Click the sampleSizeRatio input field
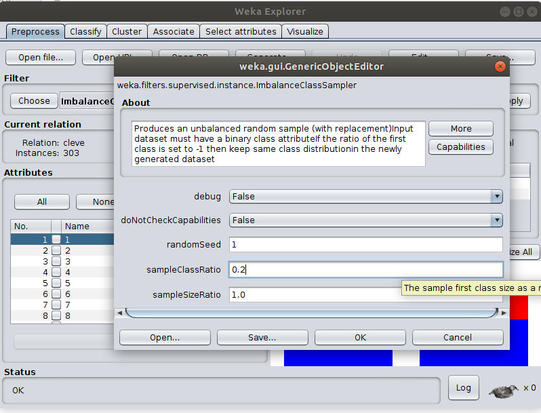 click(x=365, y=294)
